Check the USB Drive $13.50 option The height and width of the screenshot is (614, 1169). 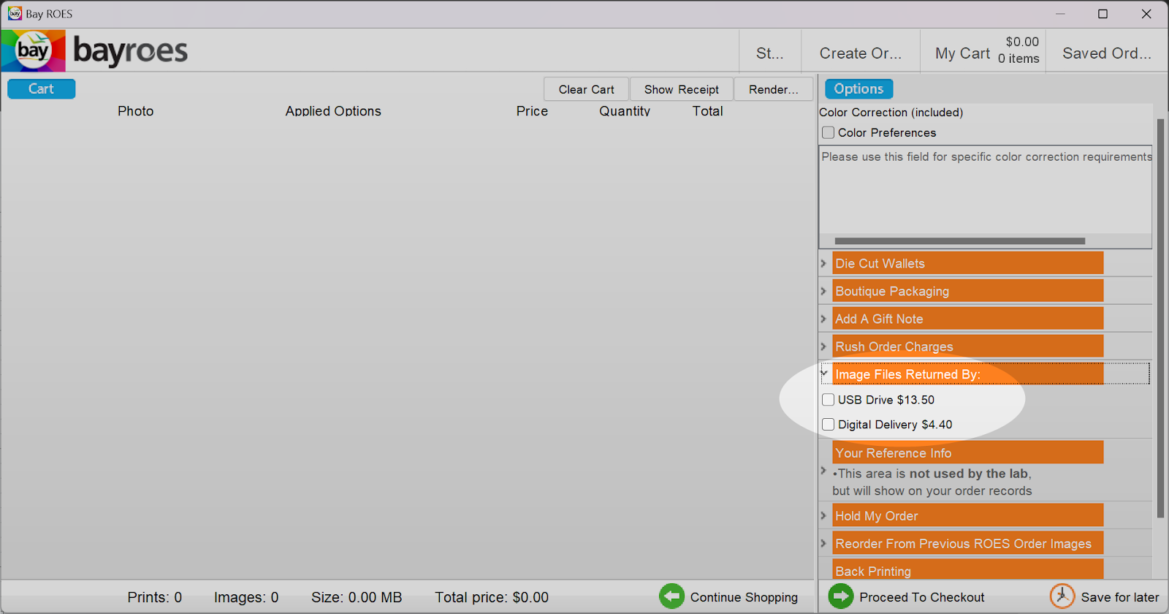tap(828, 400)
